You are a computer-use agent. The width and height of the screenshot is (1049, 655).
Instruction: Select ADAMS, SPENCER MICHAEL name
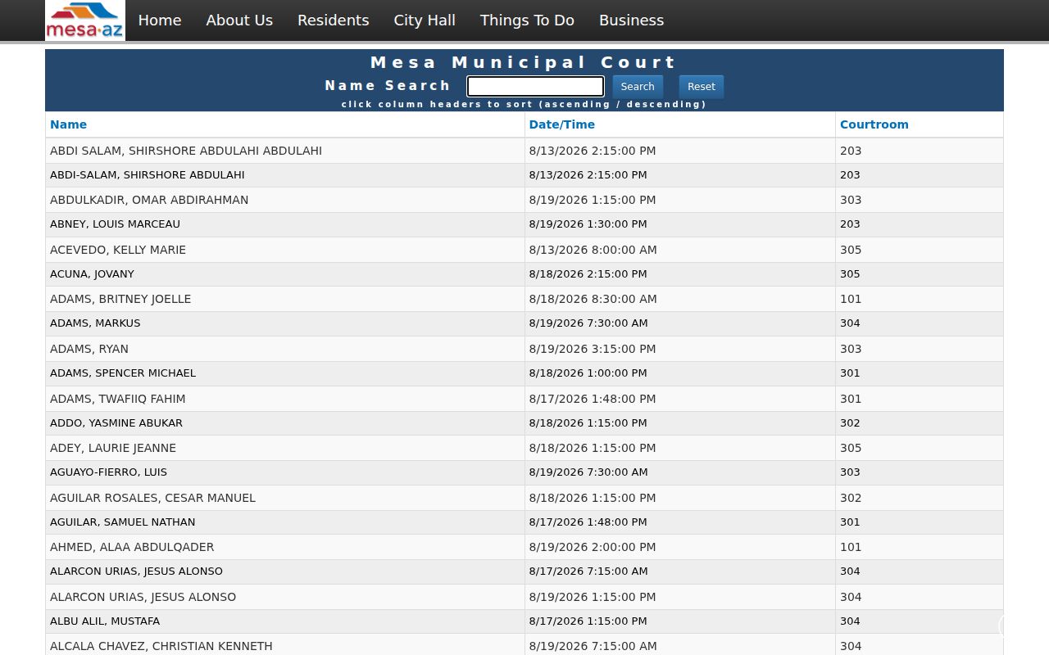(x=123, y=373)
